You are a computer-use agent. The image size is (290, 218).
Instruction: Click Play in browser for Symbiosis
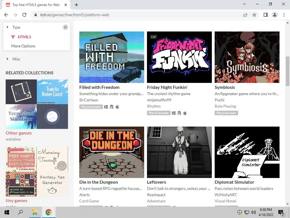click(x=226, y=113)
